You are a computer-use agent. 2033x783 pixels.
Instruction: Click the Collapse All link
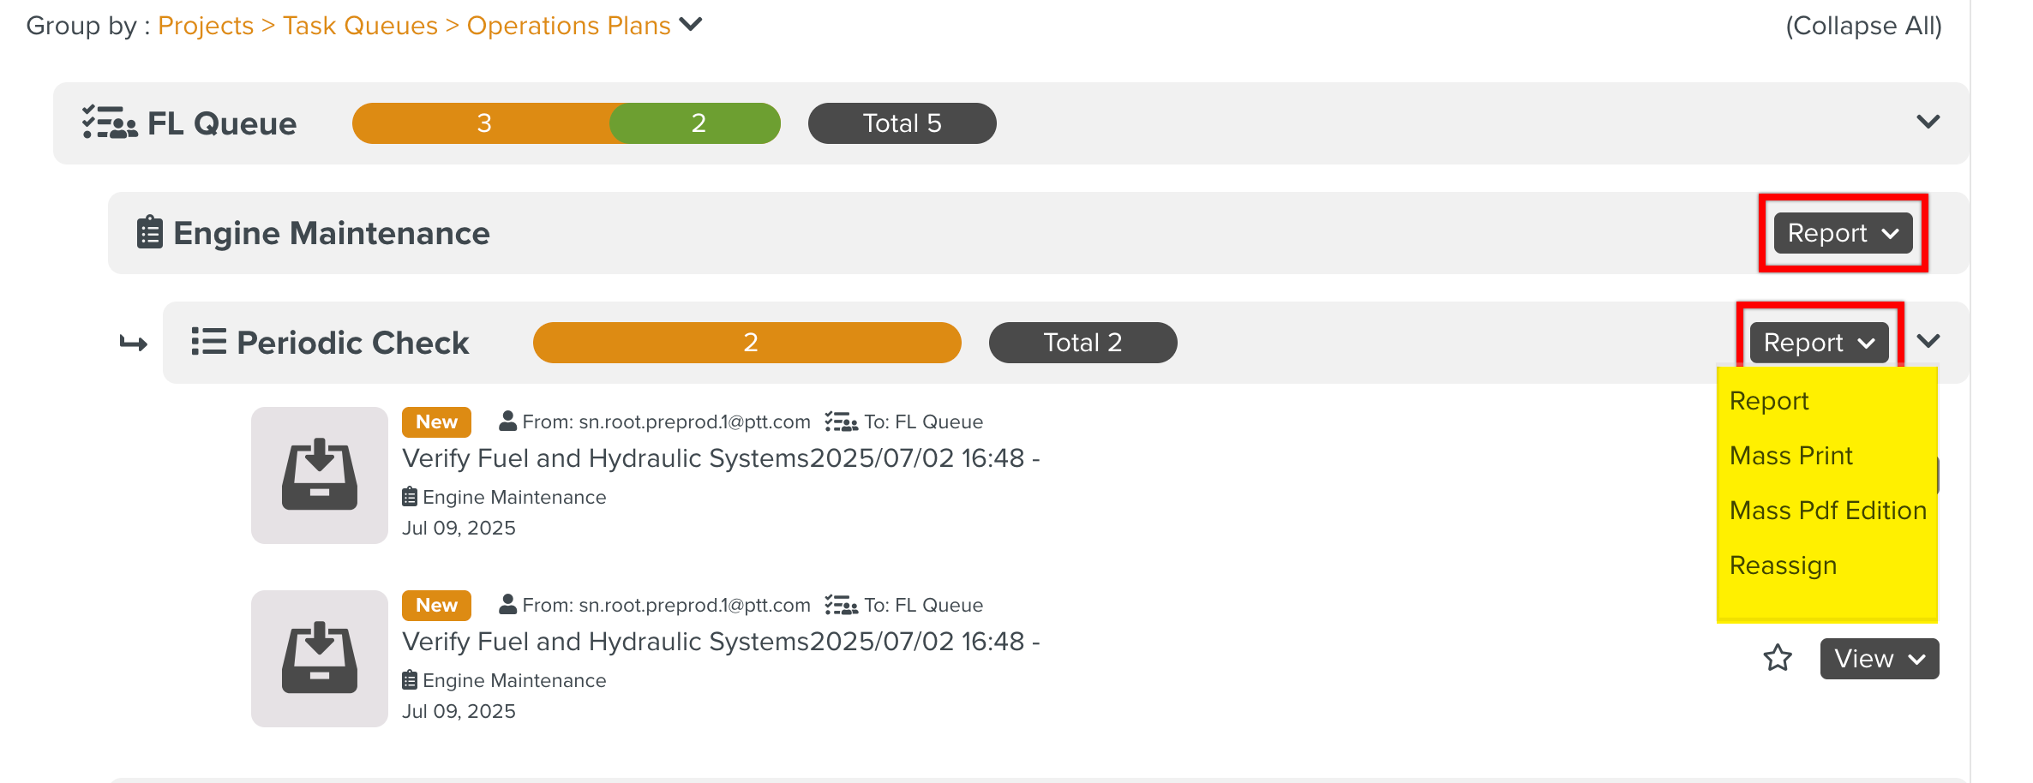[1863, 26]
